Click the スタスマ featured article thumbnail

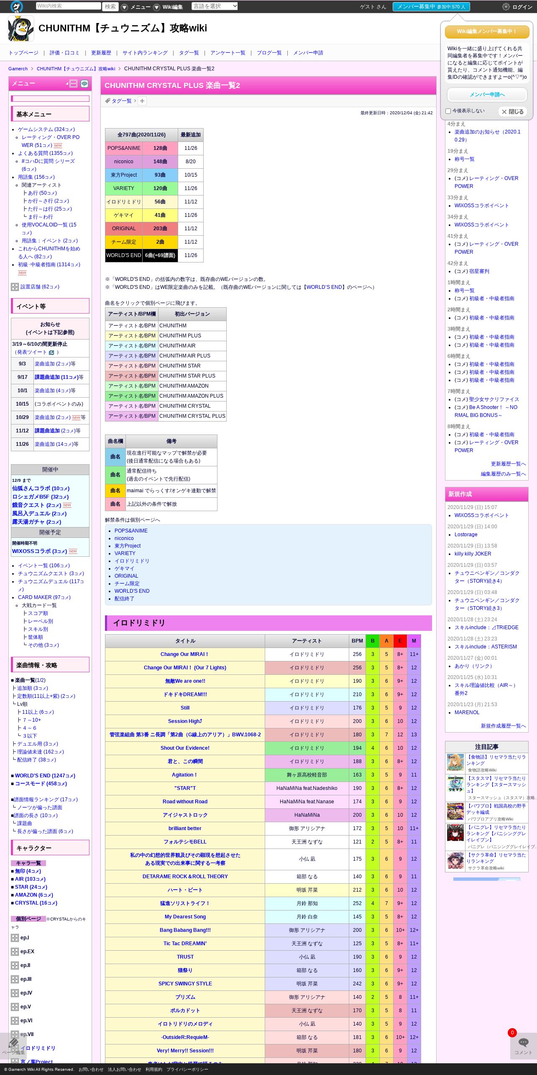[x=455, y=784]
